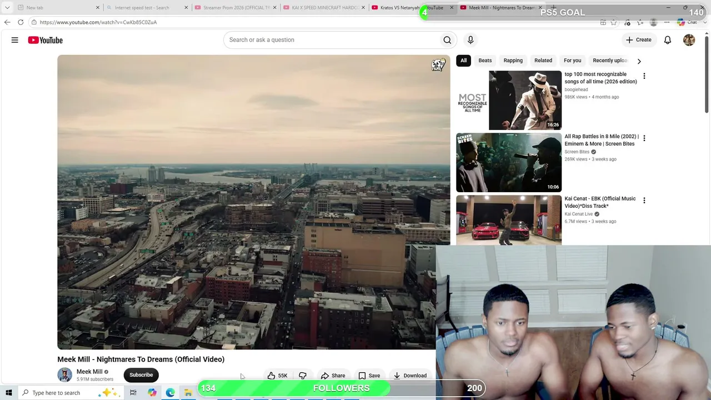711x400 pixels.
Task: Visit the boogiehead channel
Action: (576, 89)
